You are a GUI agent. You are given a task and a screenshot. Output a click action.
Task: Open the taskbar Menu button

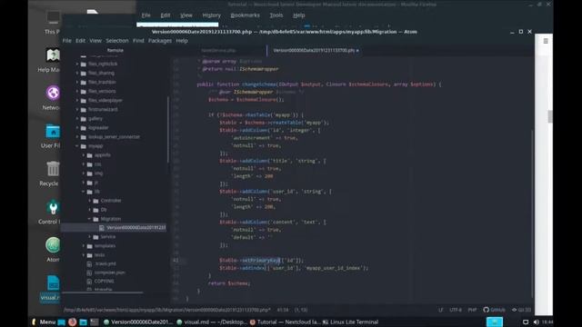45,322
